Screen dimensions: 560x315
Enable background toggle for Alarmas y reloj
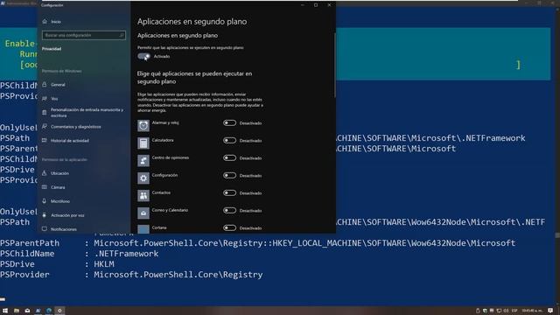[x=229, y=123]
